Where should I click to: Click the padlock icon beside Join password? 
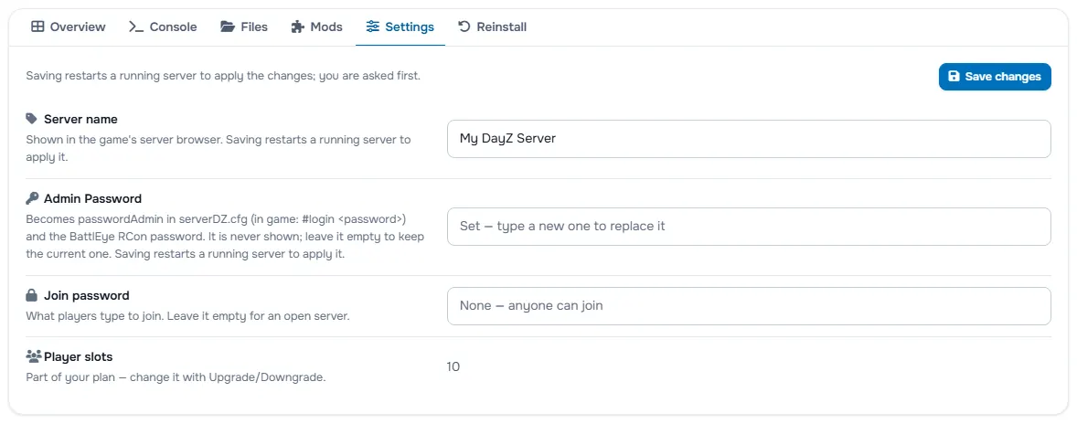pos(32,296)
